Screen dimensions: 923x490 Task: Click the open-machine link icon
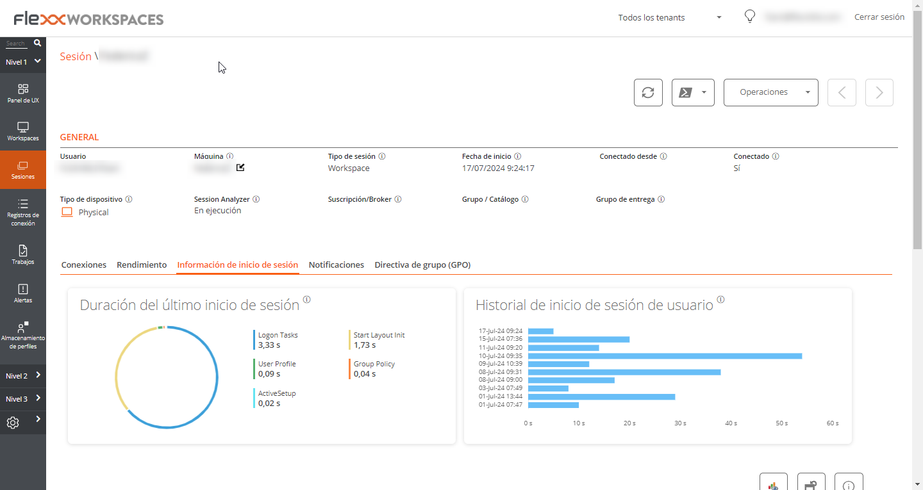(x=240, y=168)
